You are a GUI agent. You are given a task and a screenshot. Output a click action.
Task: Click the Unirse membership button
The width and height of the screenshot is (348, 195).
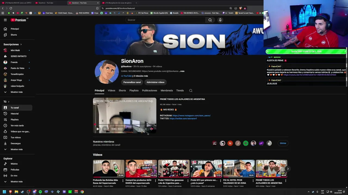(283, 143)
